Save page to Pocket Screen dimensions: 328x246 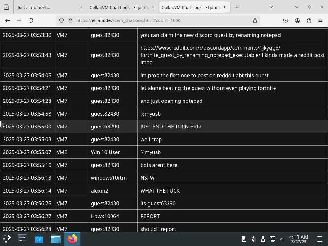coord(286,20)
